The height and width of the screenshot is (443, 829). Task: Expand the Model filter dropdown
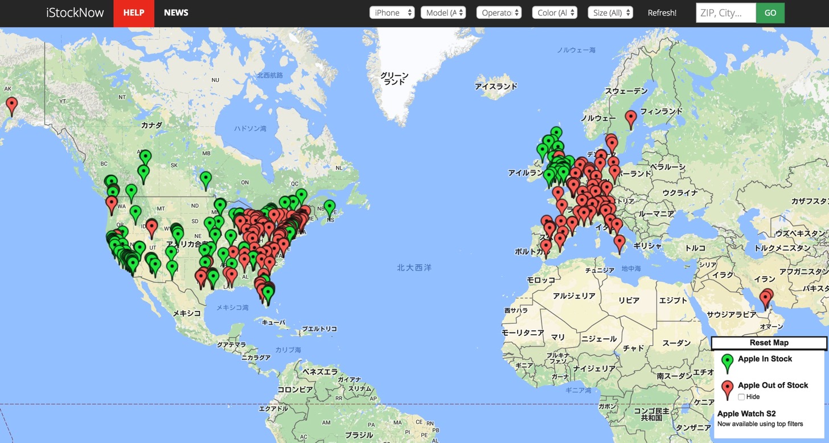tap(444, 13)
